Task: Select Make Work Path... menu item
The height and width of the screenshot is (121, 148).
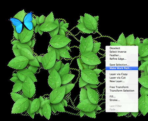Action: tap(122, 68)
